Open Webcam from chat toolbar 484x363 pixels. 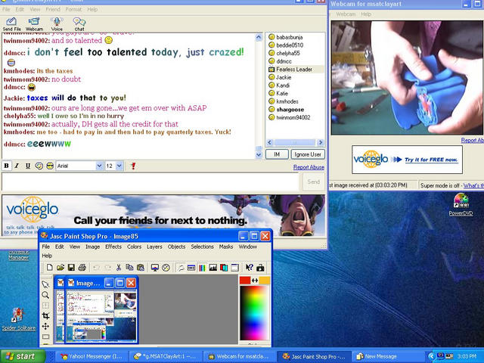tap(34, 24)
